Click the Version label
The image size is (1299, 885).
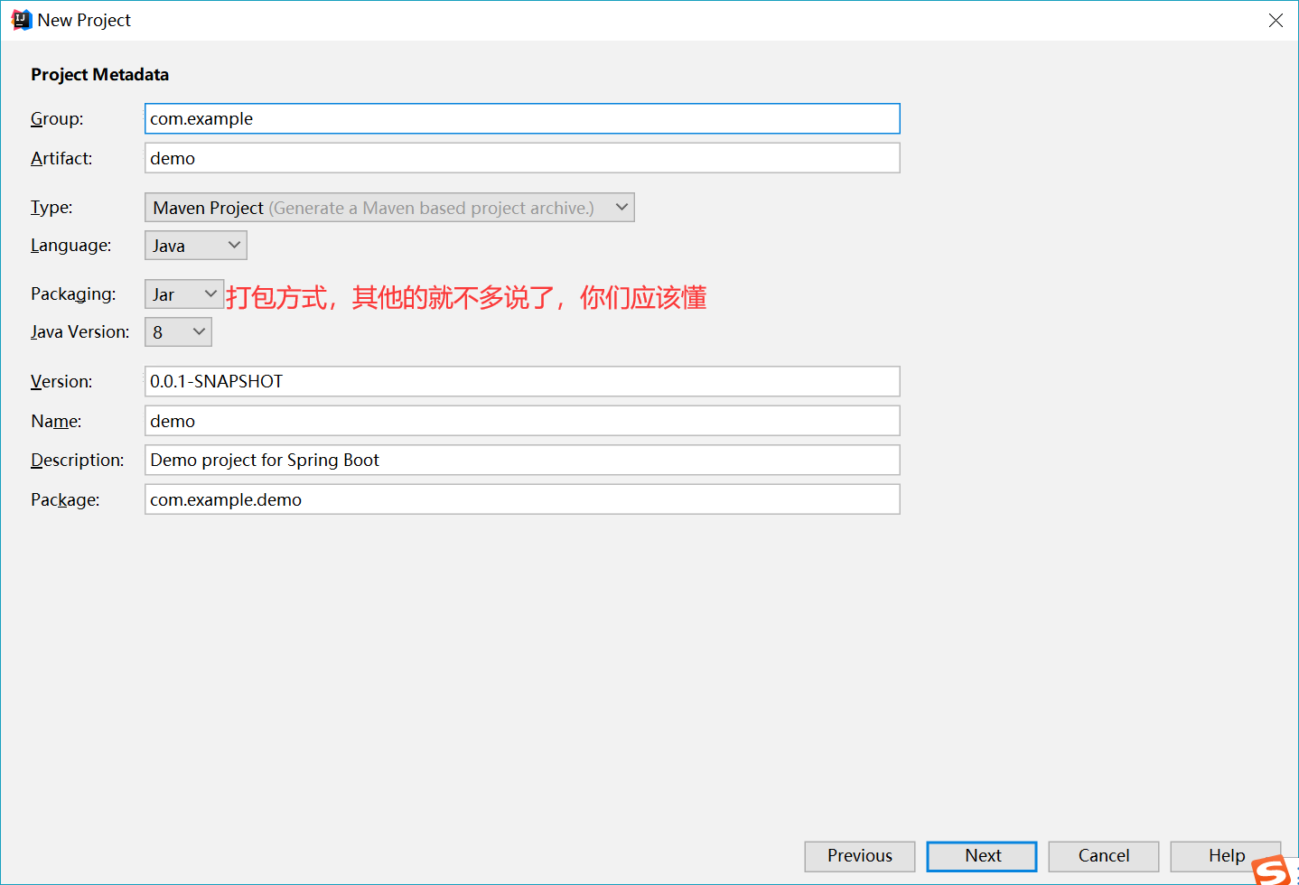tap(61, 382)
